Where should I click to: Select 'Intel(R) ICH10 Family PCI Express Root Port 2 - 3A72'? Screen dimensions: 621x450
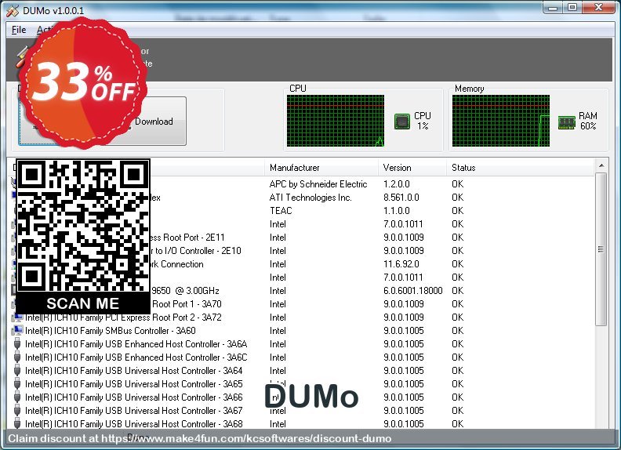[x=123, y=318]
